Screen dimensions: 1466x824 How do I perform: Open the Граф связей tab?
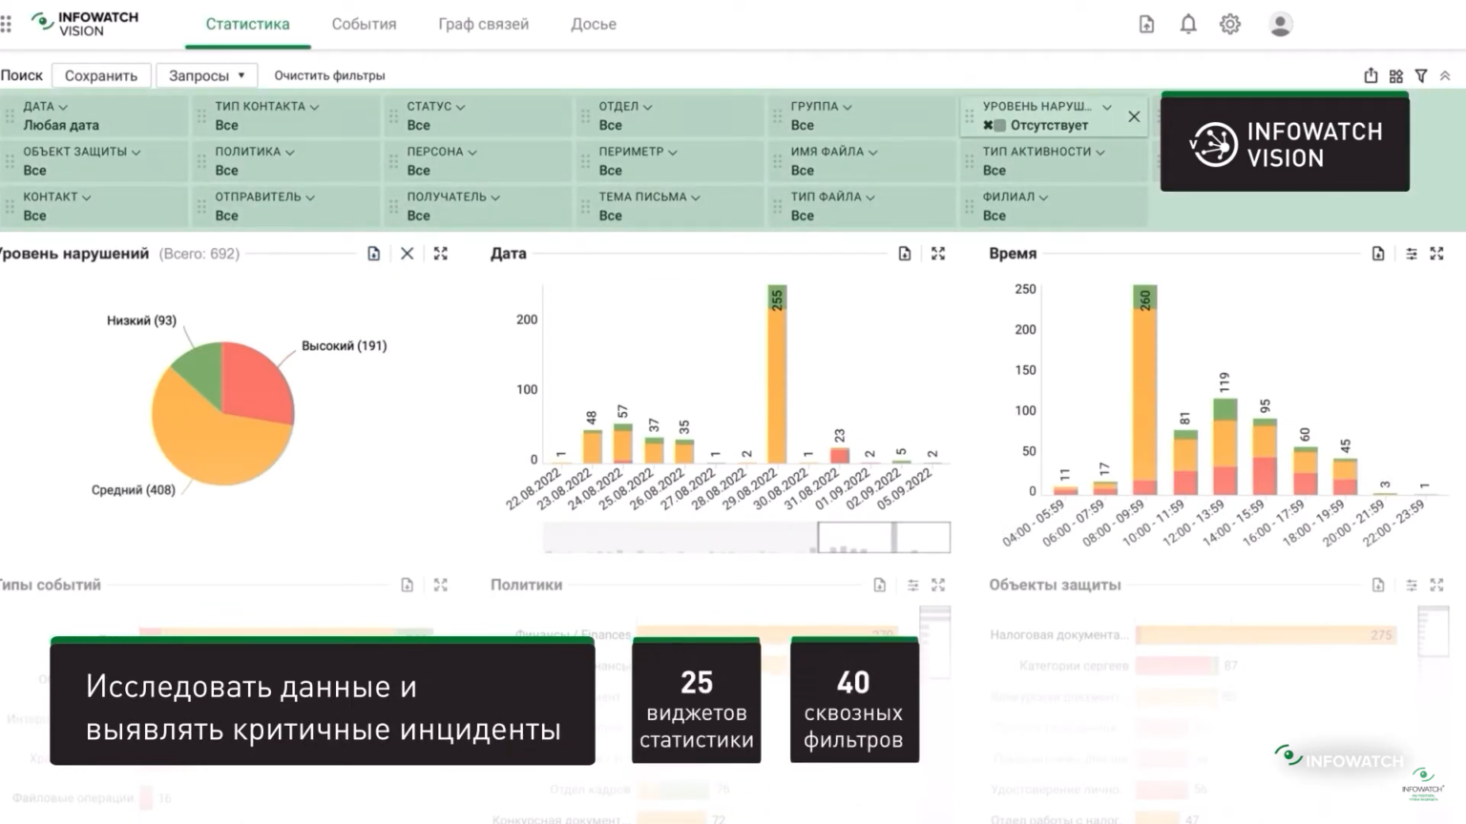[483, 24]
